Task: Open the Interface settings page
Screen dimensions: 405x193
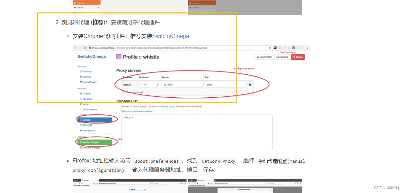Action: click(86, 71)
